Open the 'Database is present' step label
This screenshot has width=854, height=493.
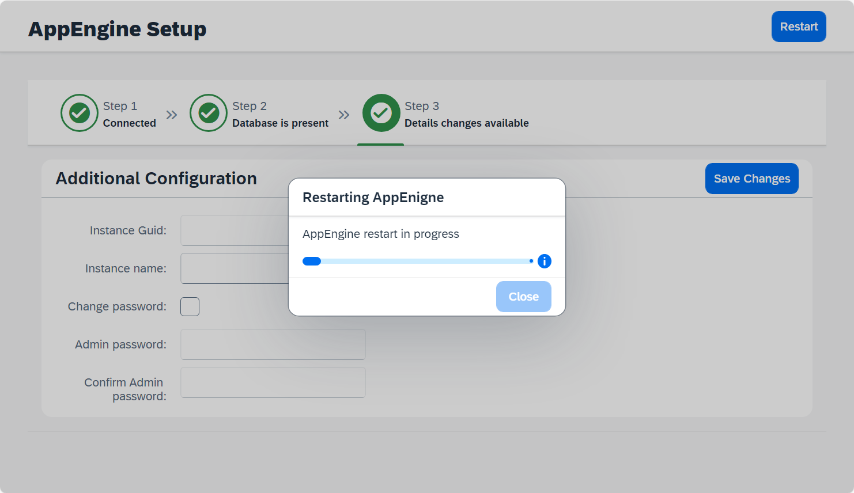click(x=280, y=123)
